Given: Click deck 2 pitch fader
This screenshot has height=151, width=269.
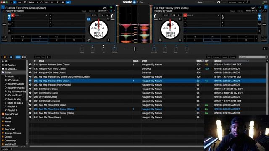Looking at the screenshot, I should (264, 25).
